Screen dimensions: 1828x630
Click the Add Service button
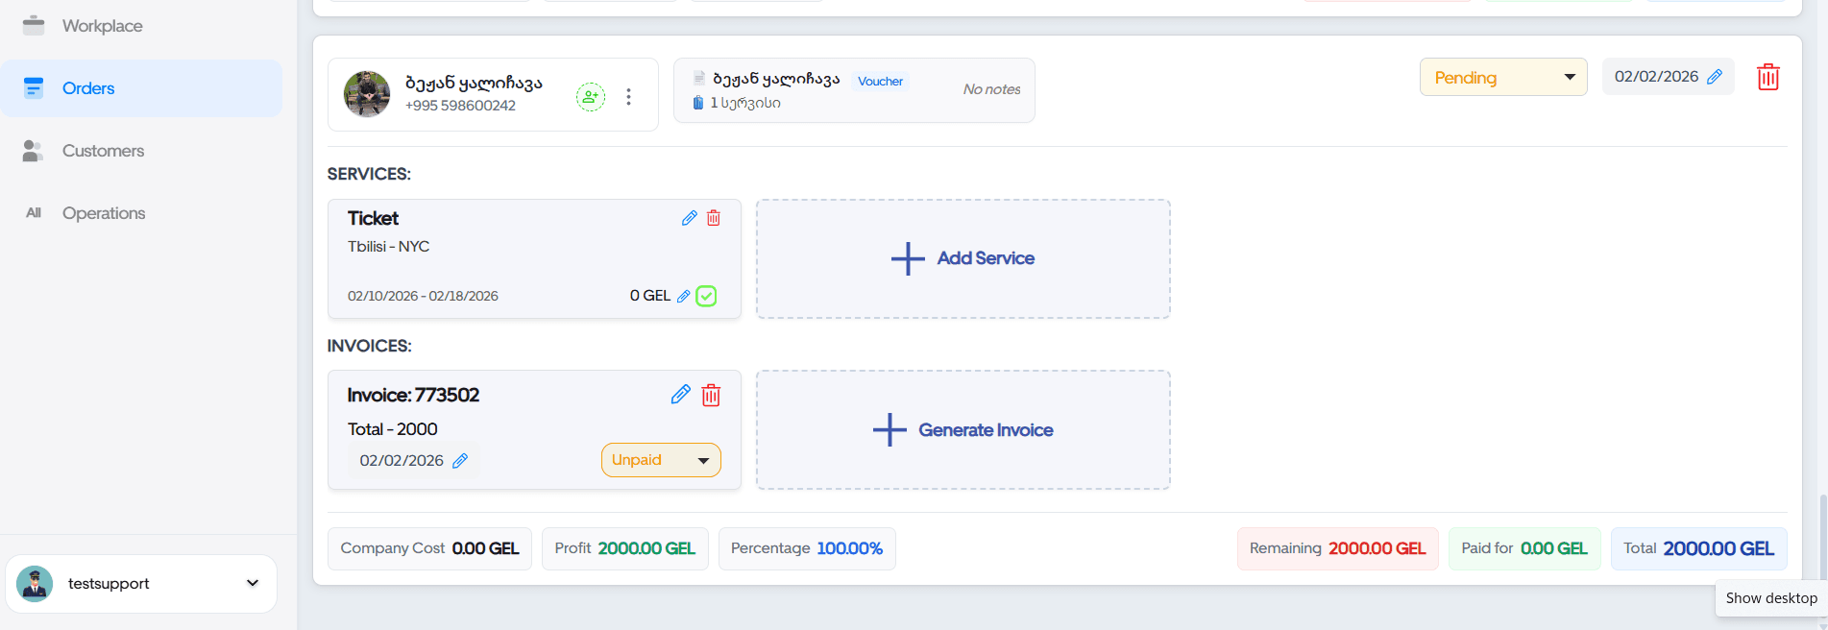tap(963, 258)
